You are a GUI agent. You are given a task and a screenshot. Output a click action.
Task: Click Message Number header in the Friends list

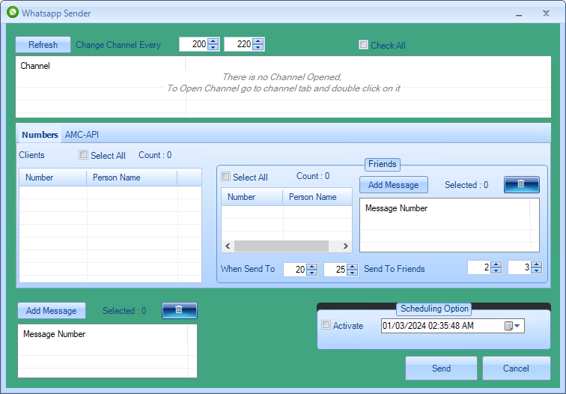point(445,208)
